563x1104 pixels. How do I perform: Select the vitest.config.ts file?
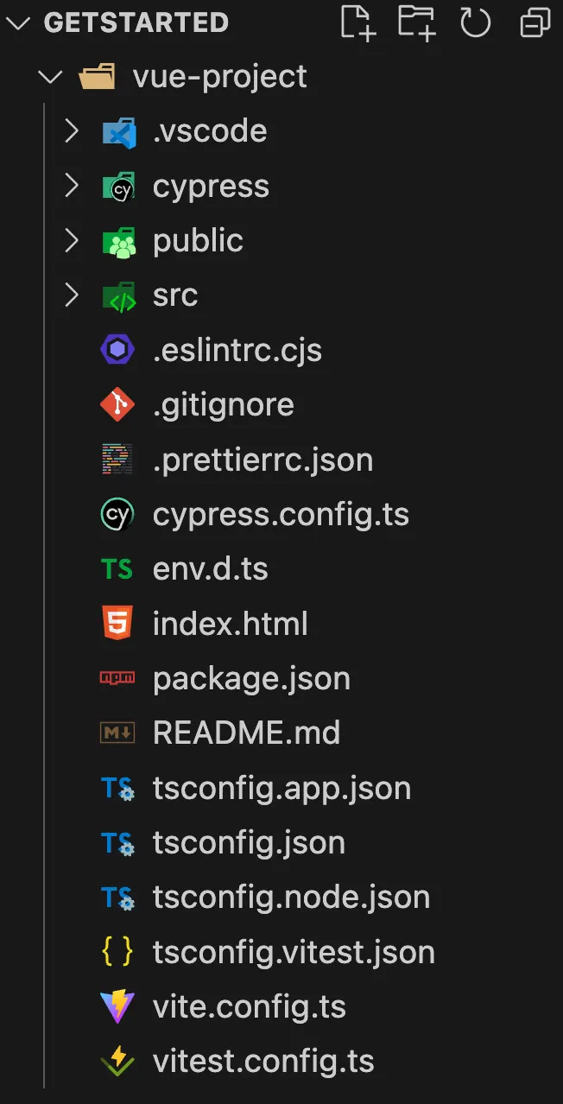(x=263, y=1062)
